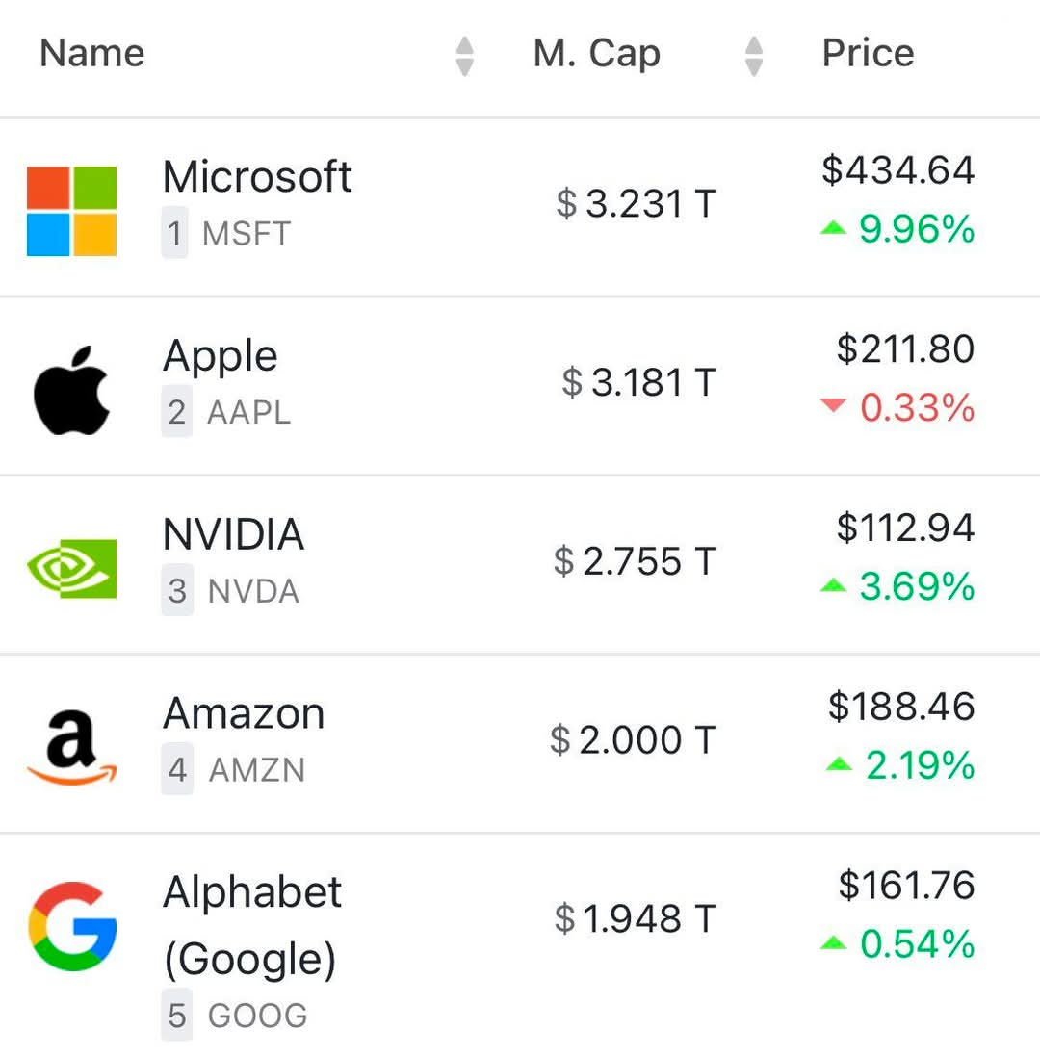
Task: Click the Google G logo icon
Action: (x=72, y=926)
